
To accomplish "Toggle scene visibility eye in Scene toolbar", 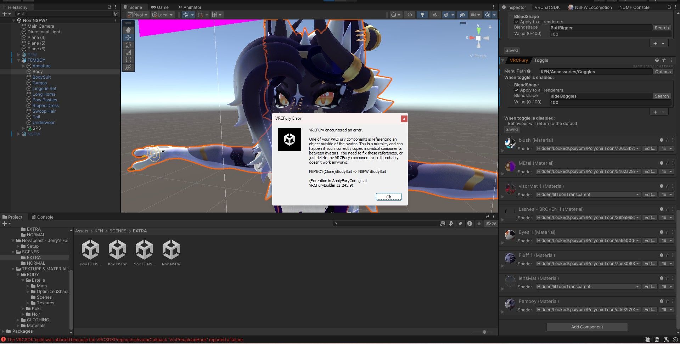I will click(462, 15).
